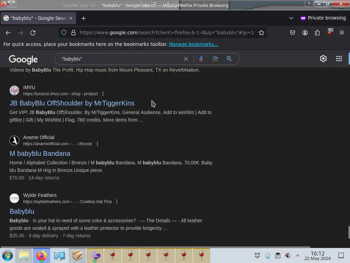350x263 pixels.
Task: Open the Babyblu Wylde Feathers result
Action: tap(22, 211)
